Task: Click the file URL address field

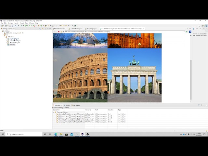Action: coord(123,32)
